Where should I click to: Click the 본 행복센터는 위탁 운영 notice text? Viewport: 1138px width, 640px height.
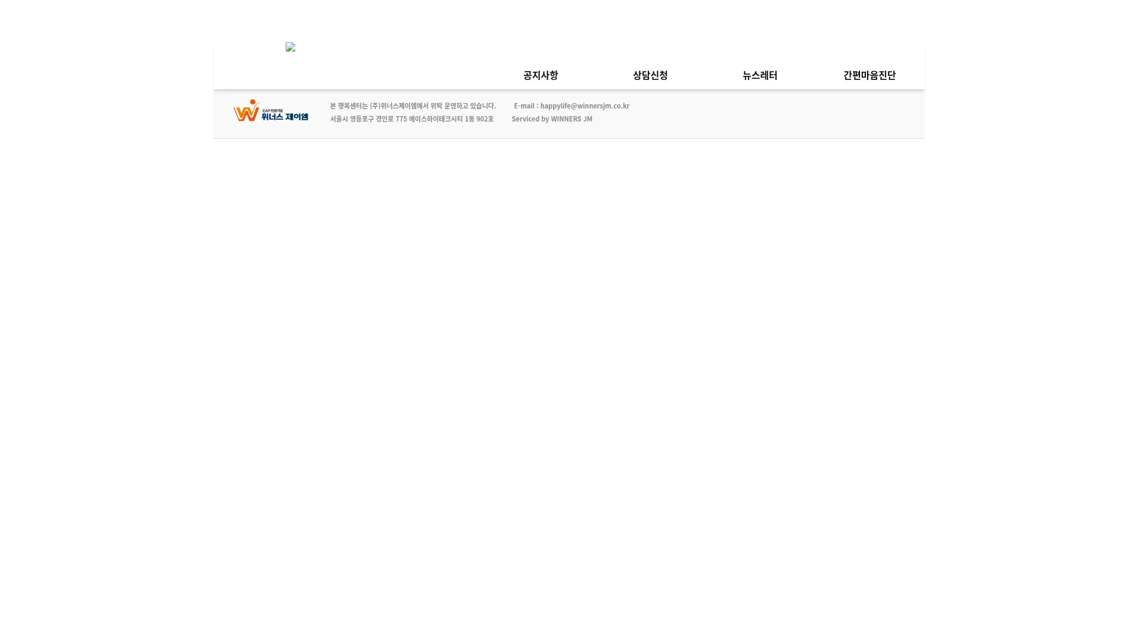point(413,105)
